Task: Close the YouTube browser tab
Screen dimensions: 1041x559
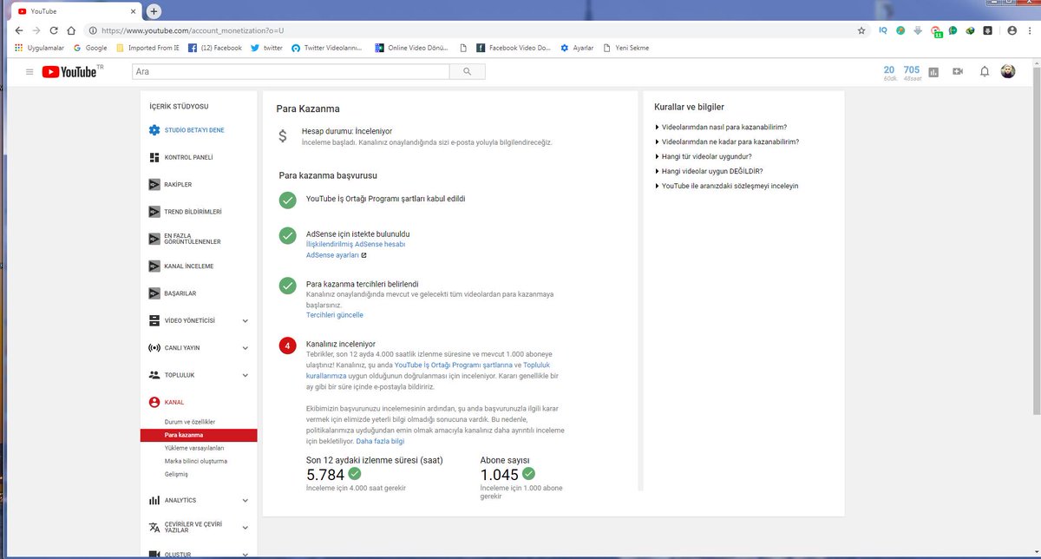Action: 132,11
